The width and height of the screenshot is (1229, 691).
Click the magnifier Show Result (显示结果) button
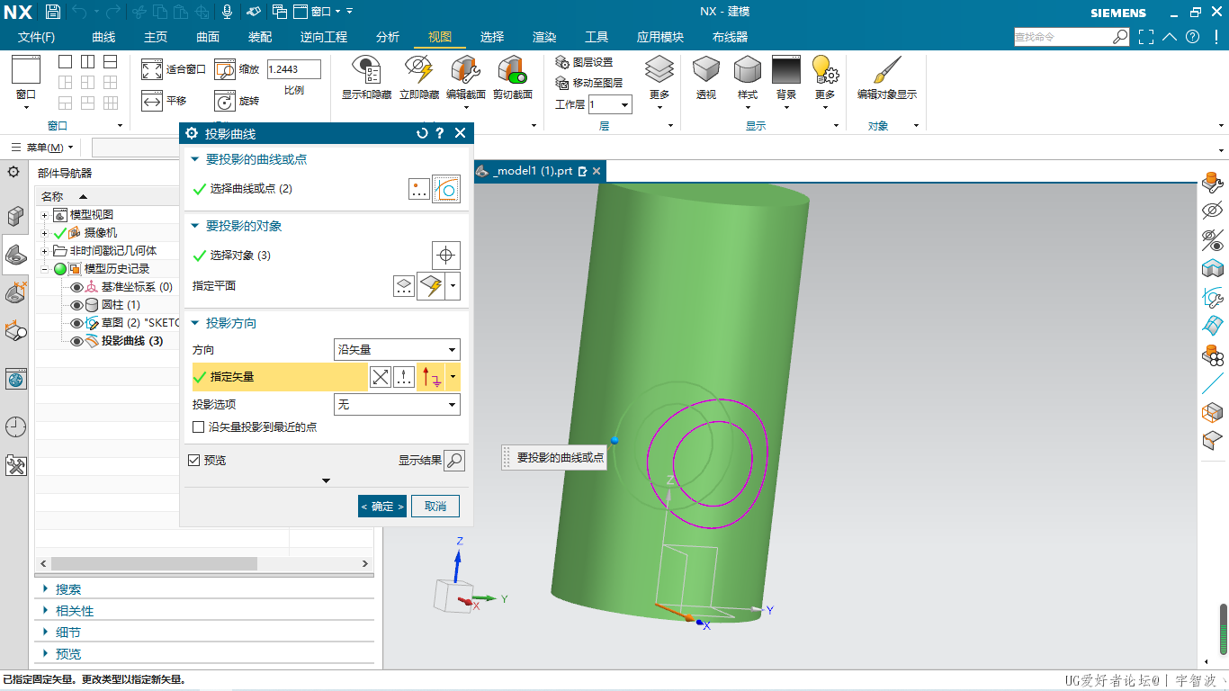pyautogui.click(x=454, y=461)
